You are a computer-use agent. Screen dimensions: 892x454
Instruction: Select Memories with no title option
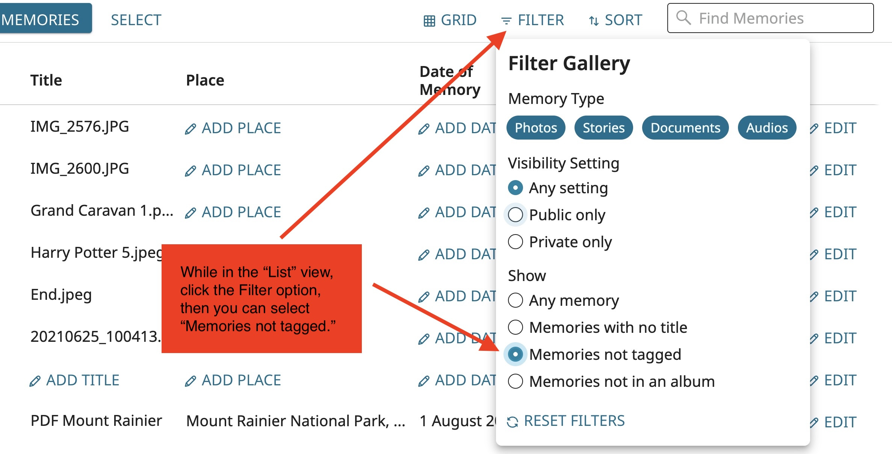(597, 328)
